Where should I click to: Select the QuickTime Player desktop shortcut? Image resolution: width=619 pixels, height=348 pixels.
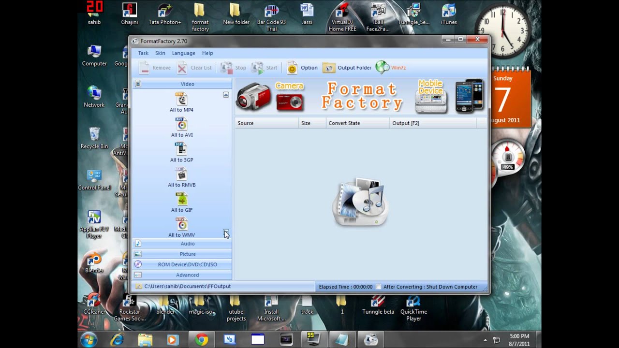pyautogui.click(x=413, y=308)
